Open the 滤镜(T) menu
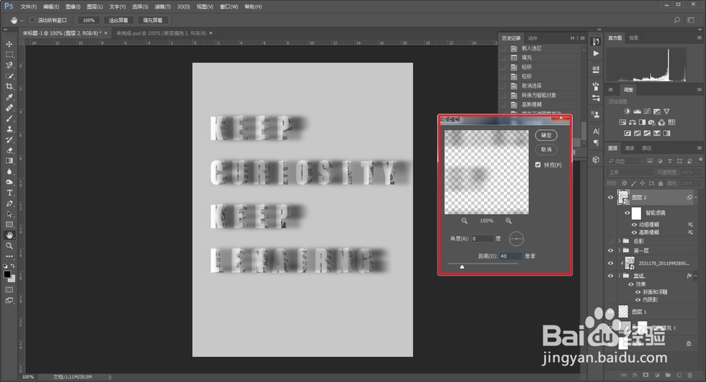Viewport: 706px width, 382px height. coord(162,7)
